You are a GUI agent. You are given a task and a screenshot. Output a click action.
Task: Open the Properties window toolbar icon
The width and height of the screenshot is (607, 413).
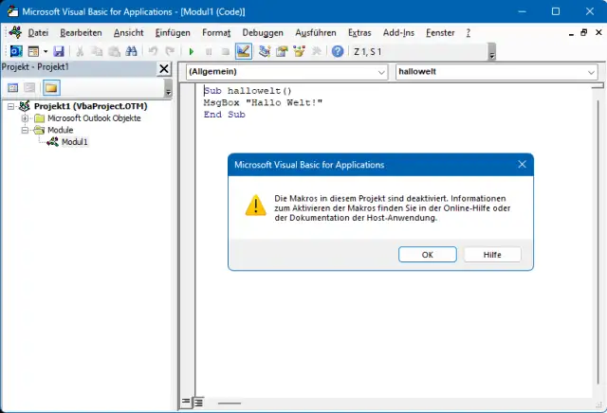(283, 51)
